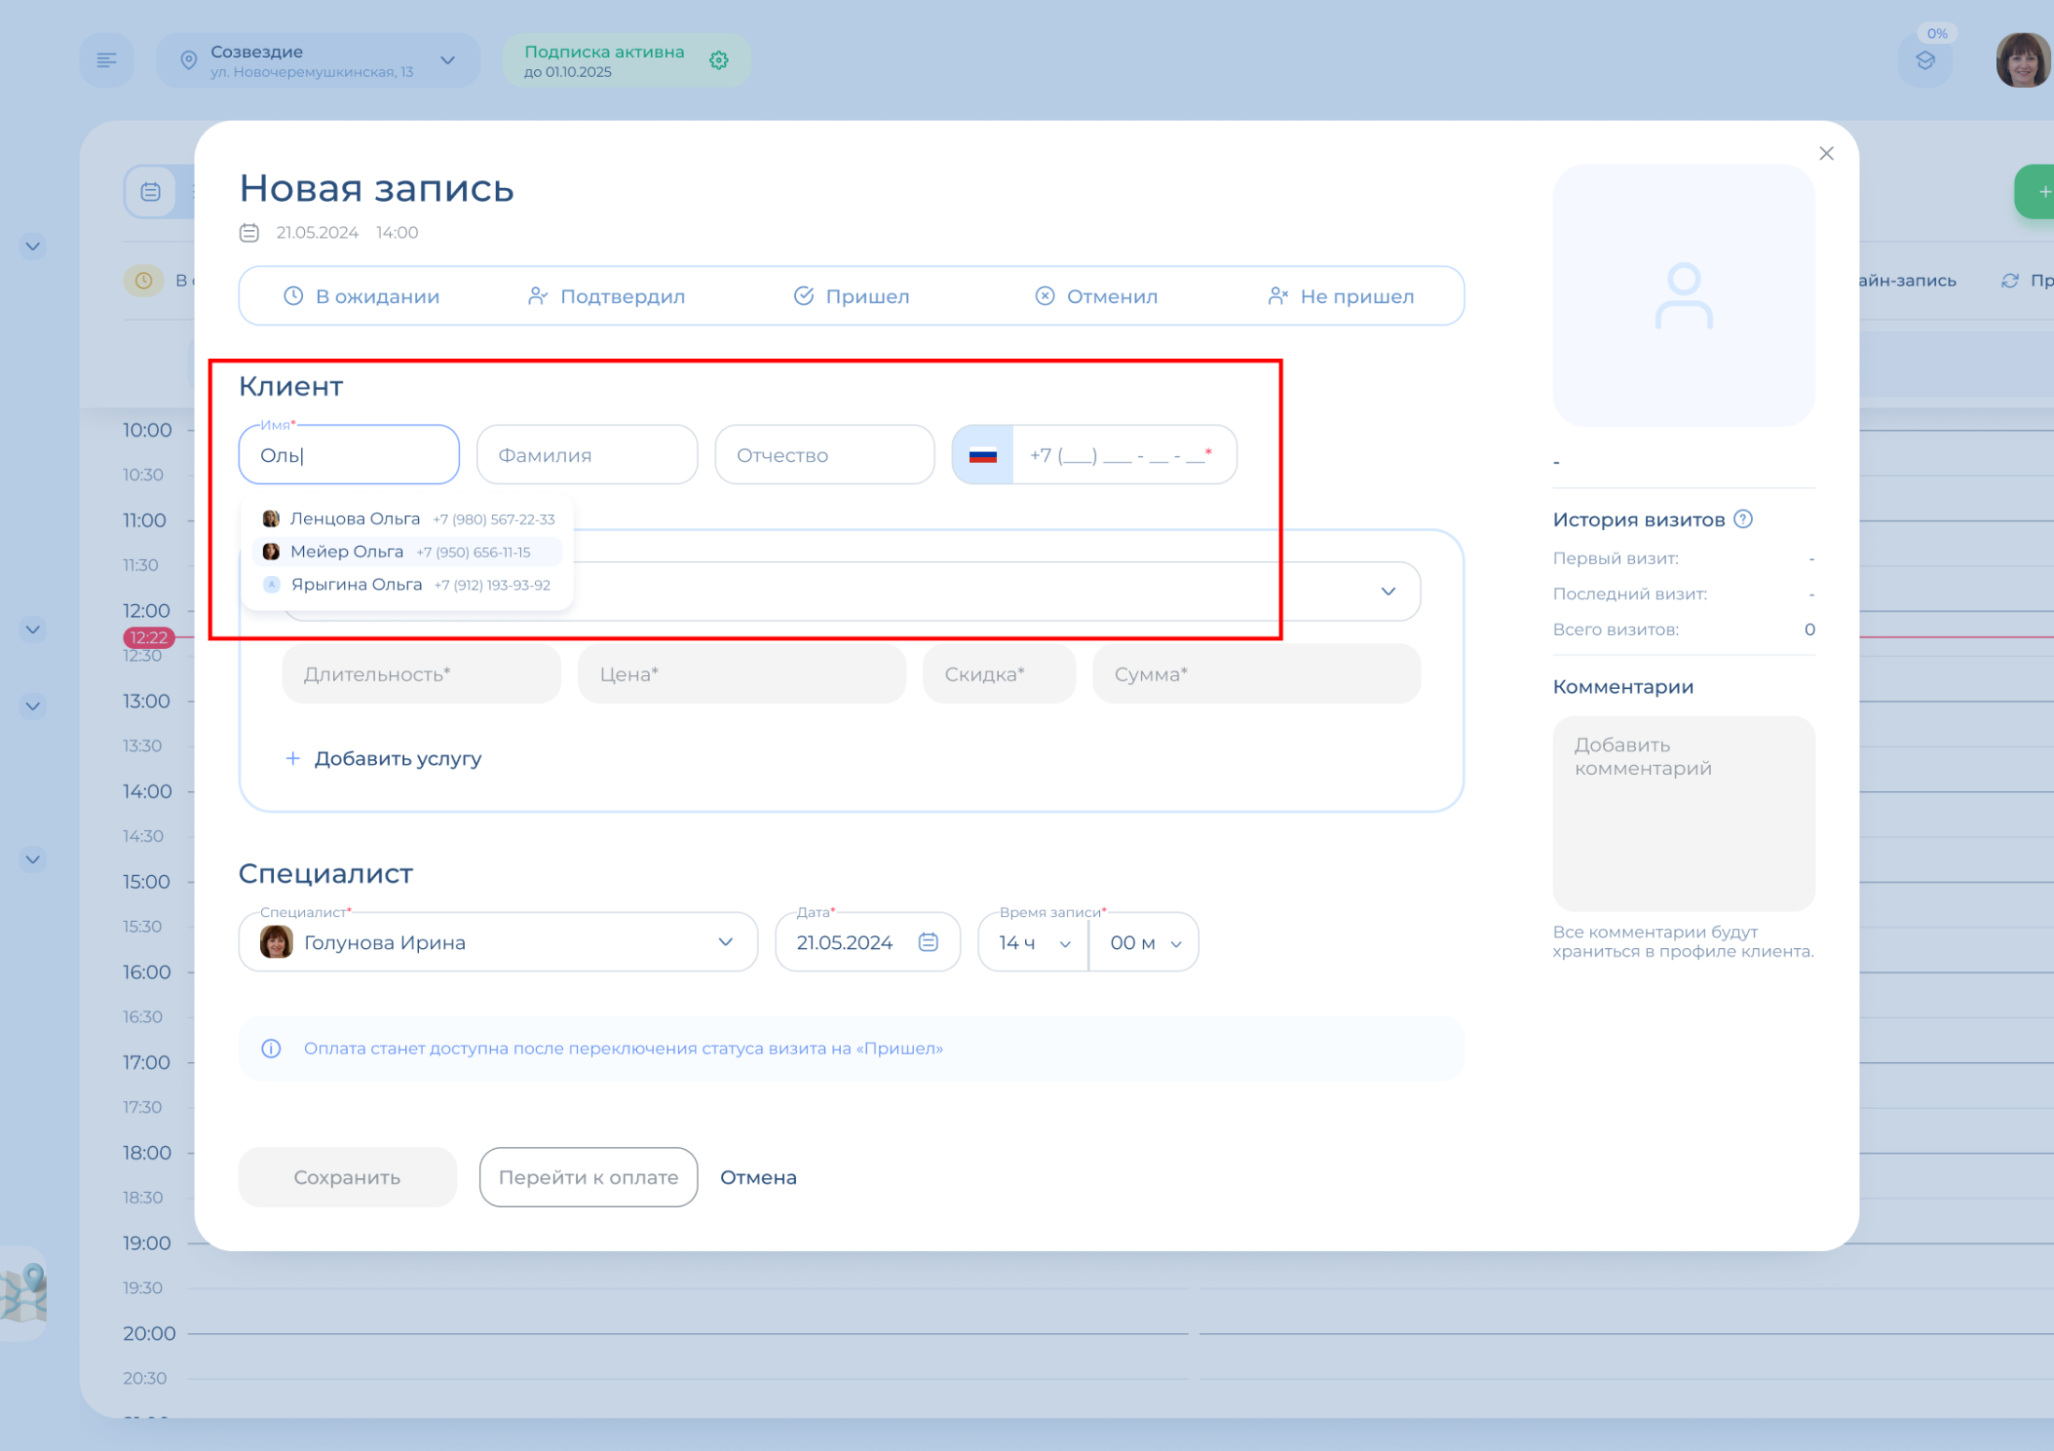Viewport: 2054px width, 1451px height.
Task: Click the Добавить комментарий text area
Action: click(x=1683, y=813)
